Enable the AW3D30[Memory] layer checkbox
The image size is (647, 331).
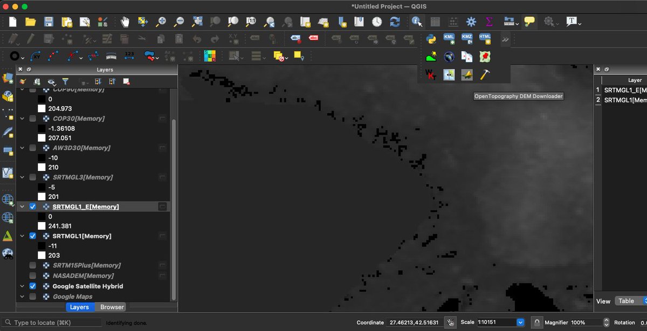(x=33, y=148)
